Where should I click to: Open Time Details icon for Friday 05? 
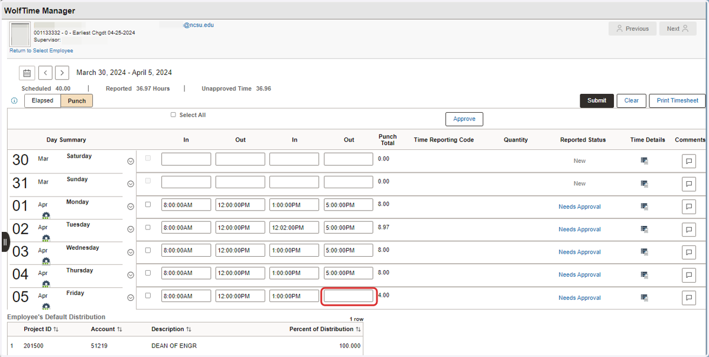tap(645, 297)
